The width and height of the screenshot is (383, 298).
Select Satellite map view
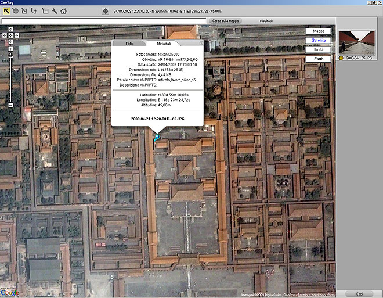318,40
